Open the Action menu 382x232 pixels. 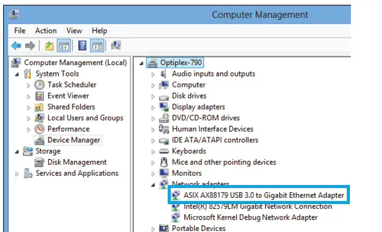(x=46, y=30)
